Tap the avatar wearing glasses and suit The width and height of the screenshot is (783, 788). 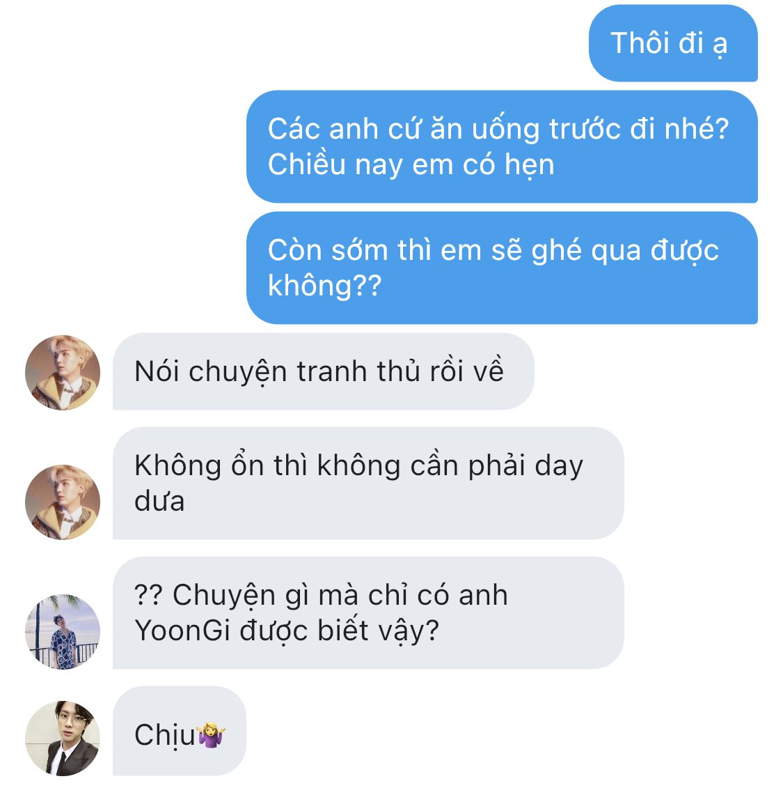click(x=63, y=738)
